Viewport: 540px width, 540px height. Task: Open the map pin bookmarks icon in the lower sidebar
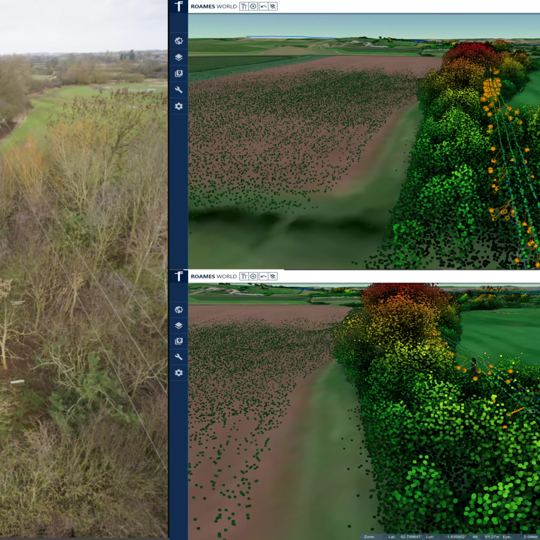click(x=179, y=341)
